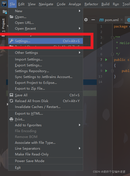Click the Maven m icon on pom.xml tab
The image size is (130, 176).
click(x=101, y=20)
